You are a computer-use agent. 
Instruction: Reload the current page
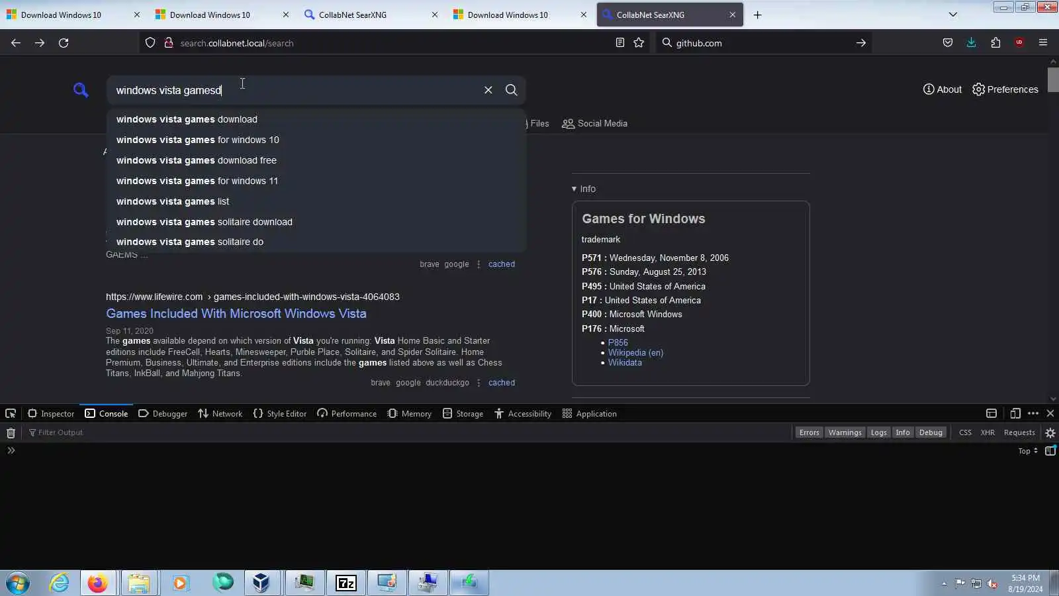64,43
